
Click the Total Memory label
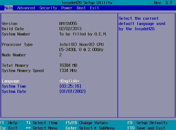click(15, 65)
